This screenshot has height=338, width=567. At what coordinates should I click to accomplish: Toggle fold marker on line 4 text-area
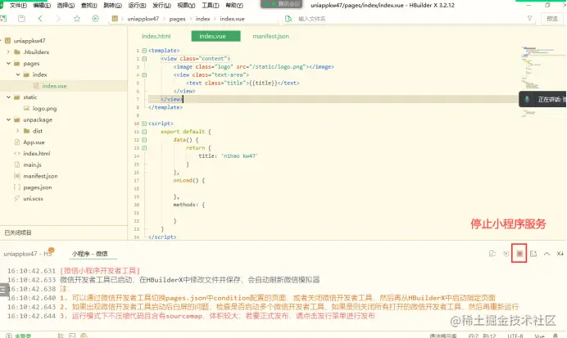click(144, 74)
